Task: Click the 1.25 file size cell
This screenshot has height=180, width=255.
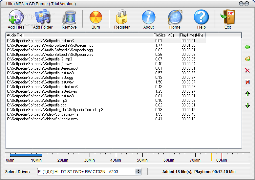Action: click(159, 91)
